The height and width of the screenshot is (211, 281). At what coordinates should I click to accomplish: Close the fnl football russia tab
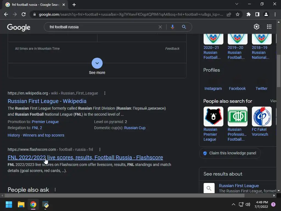(x=64, y=5)
